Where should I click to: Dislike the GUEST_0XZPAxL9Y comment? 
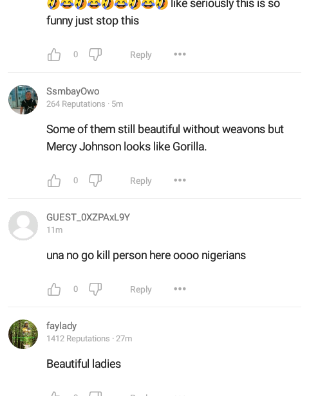point(95,289)
